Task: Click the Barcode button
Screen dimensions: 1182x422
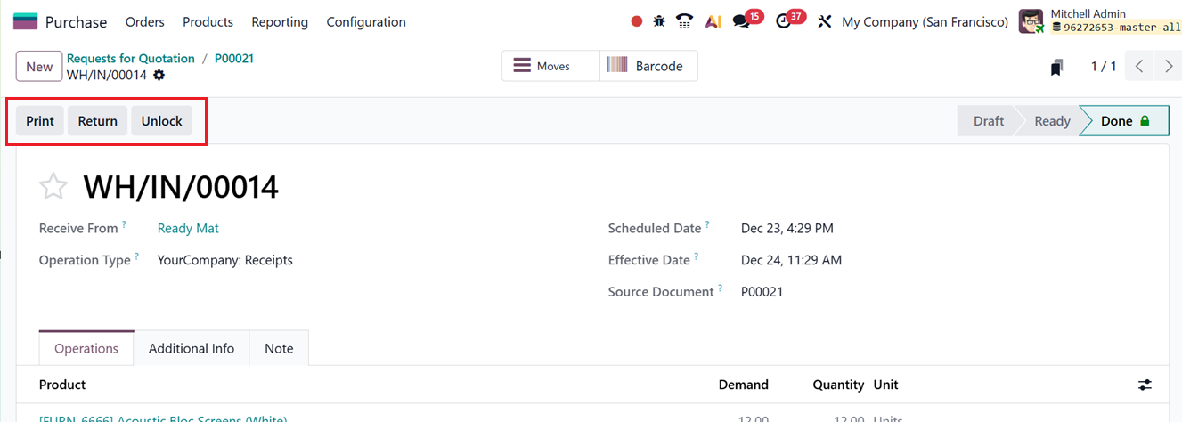Action: (x=648, y=66)
